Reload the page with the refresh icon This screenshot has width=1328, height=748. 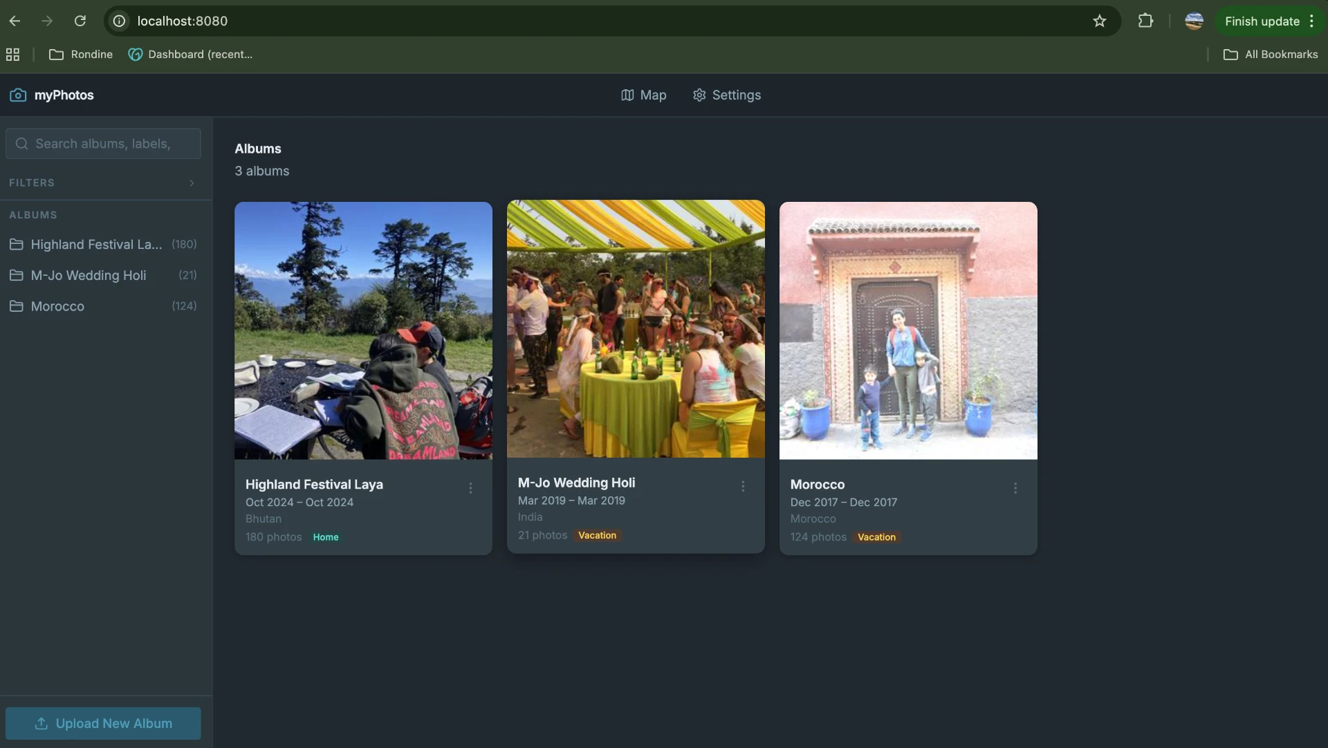(x=80, y=21)
